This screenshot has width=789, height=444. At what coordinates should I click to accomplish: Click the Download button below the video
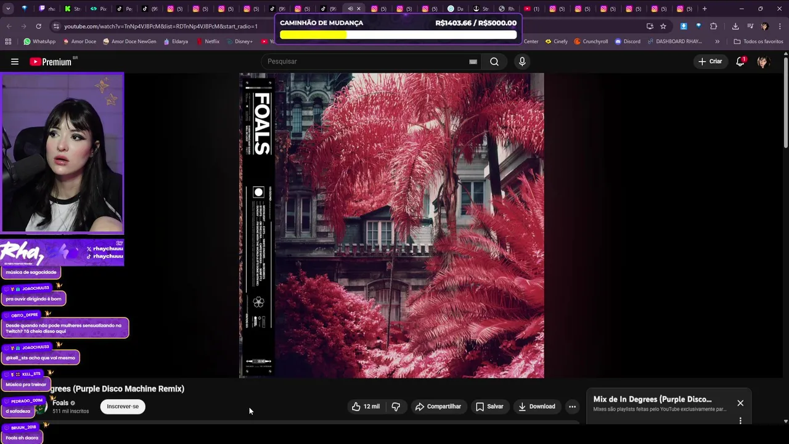(x=537, y=406)
